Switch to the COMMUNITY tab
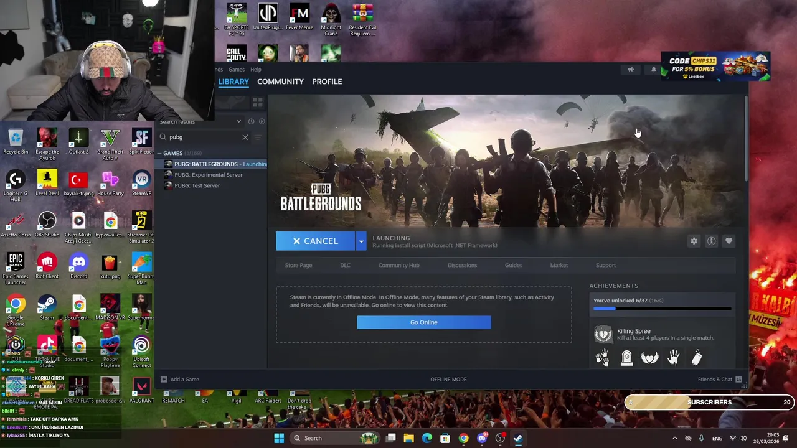The width and height of the screenshot is (797, 448). coord(280,82)
